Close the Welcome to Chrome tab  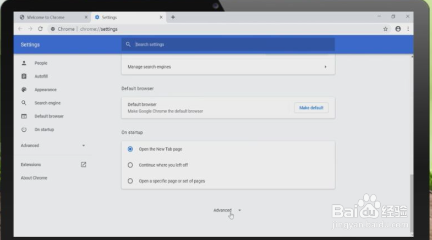click(x=86, y=17)
